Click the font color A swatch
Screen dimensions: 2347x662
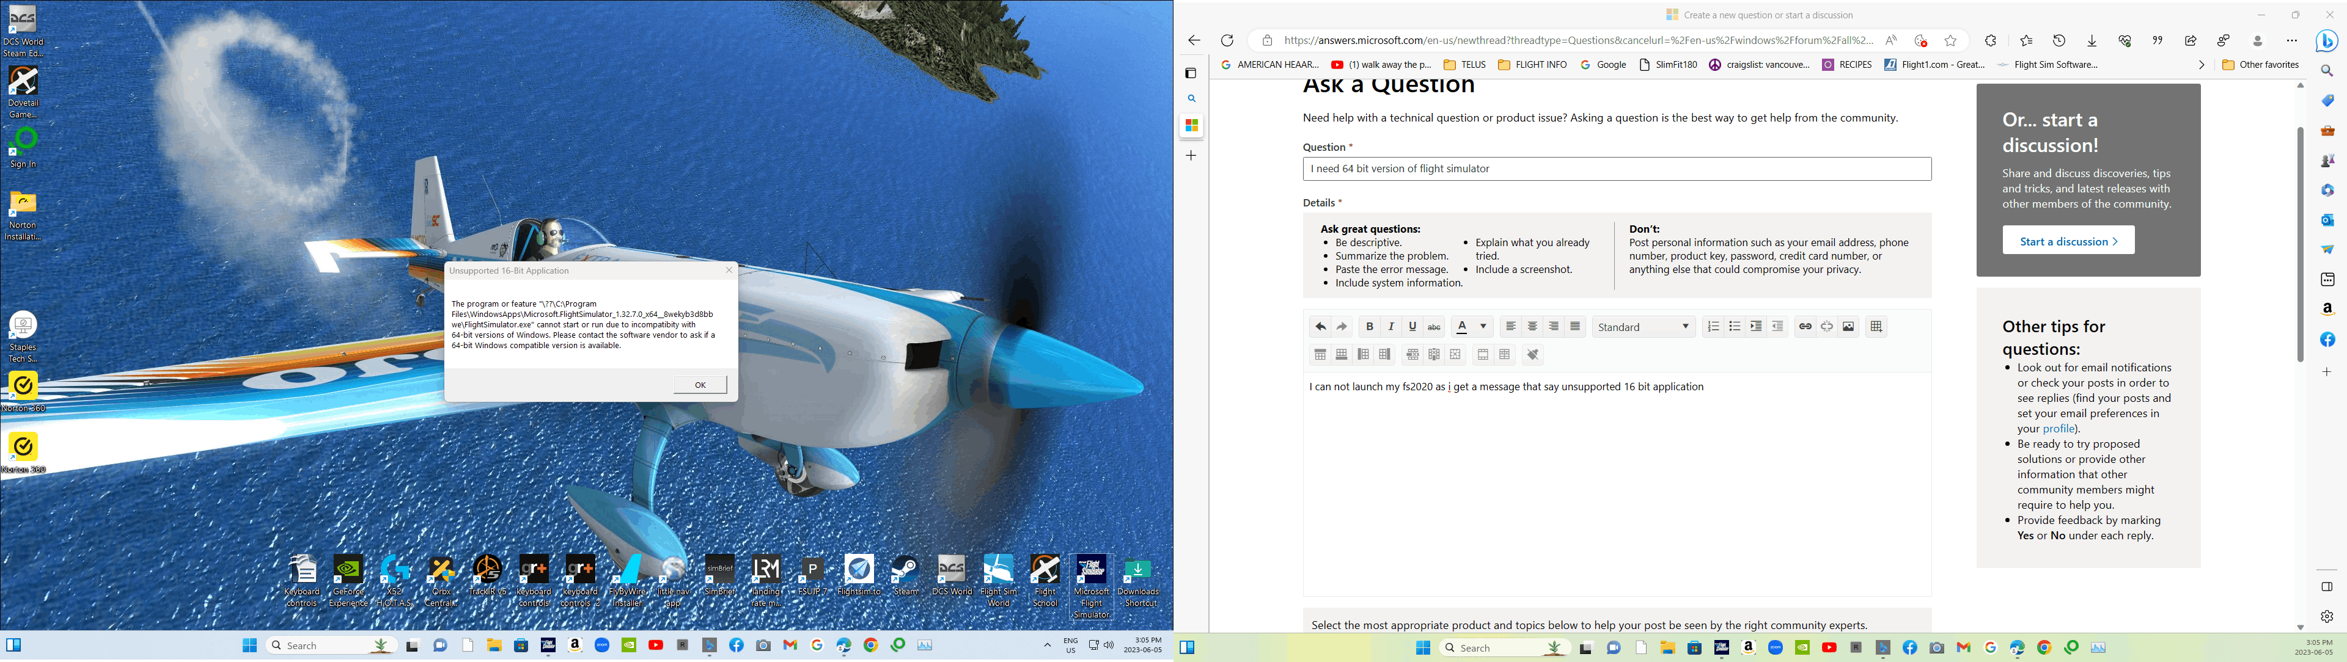1463,327
